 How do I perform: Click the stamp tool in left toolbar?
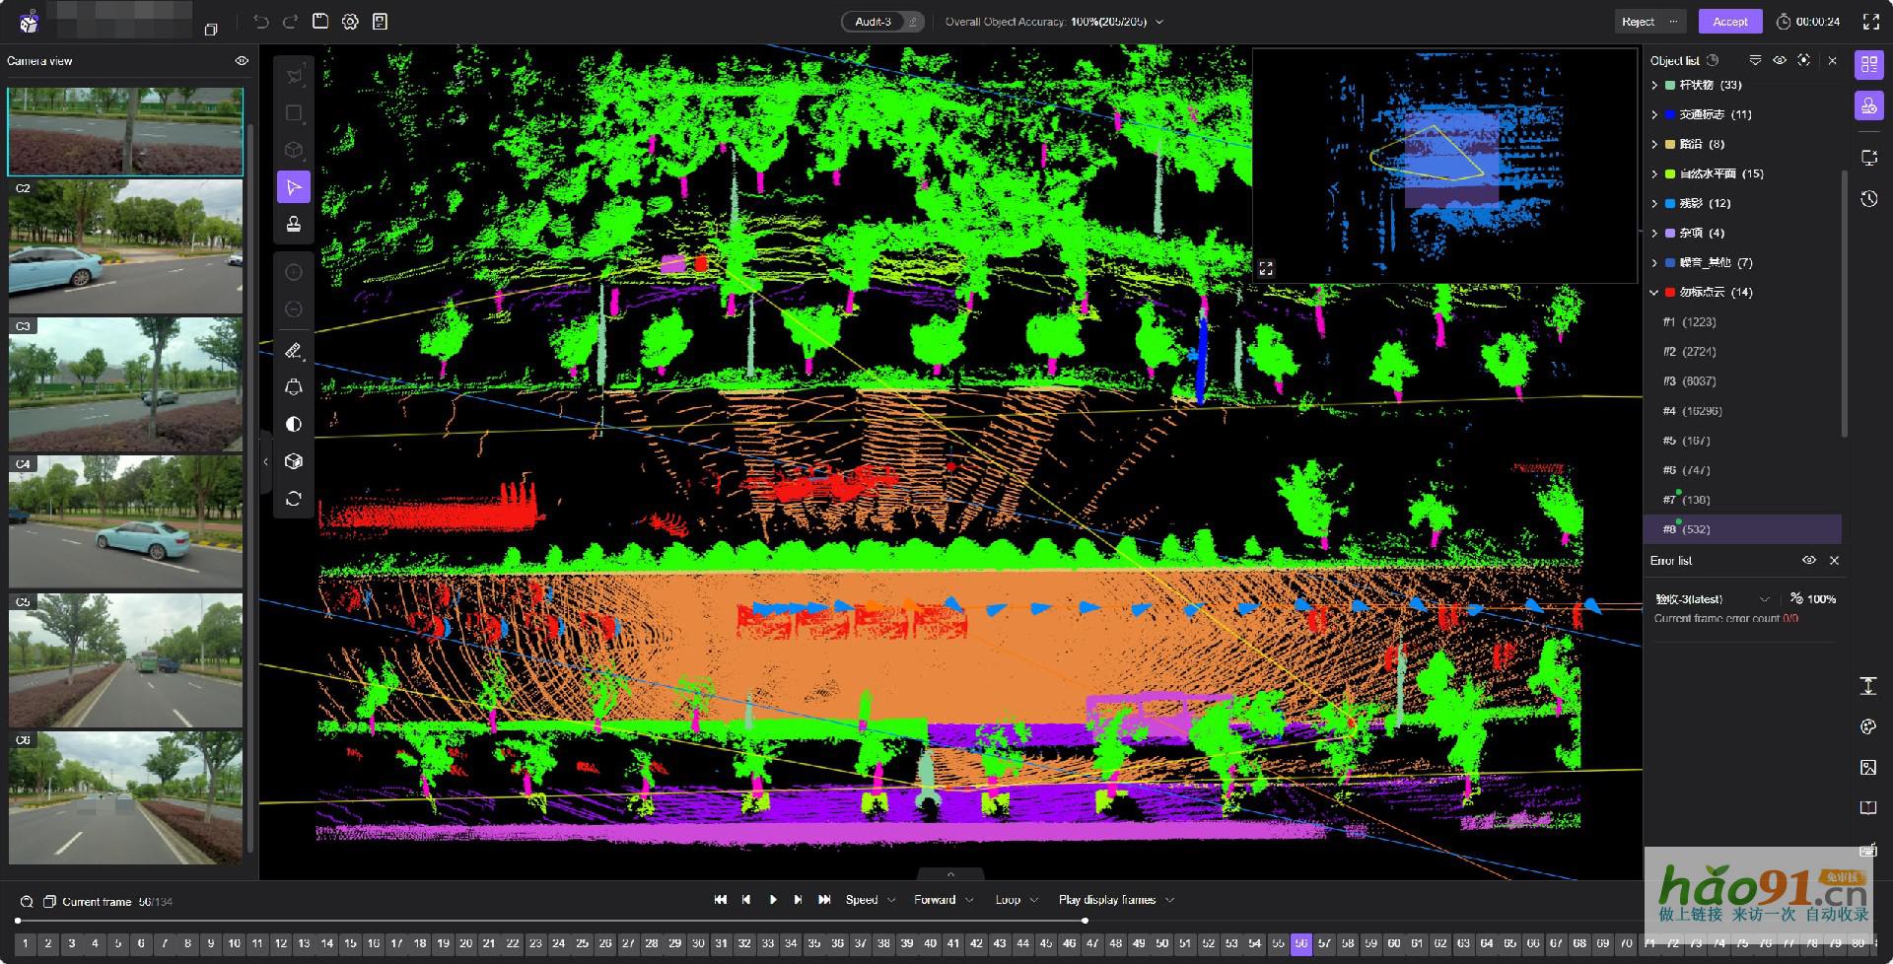(294, 225)
